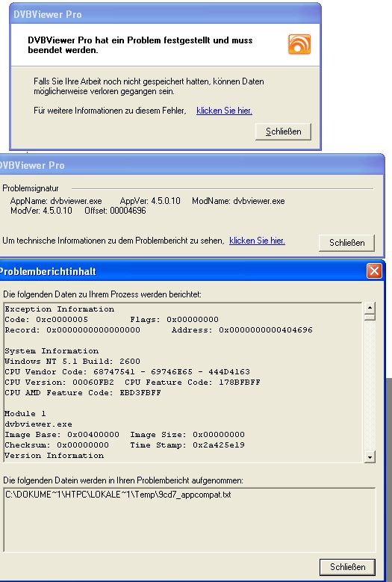This screenshot has width=392, height=582.
Task: Click the Problemsignatur group label
Action: pyautogui.click(x=31, y=188)
